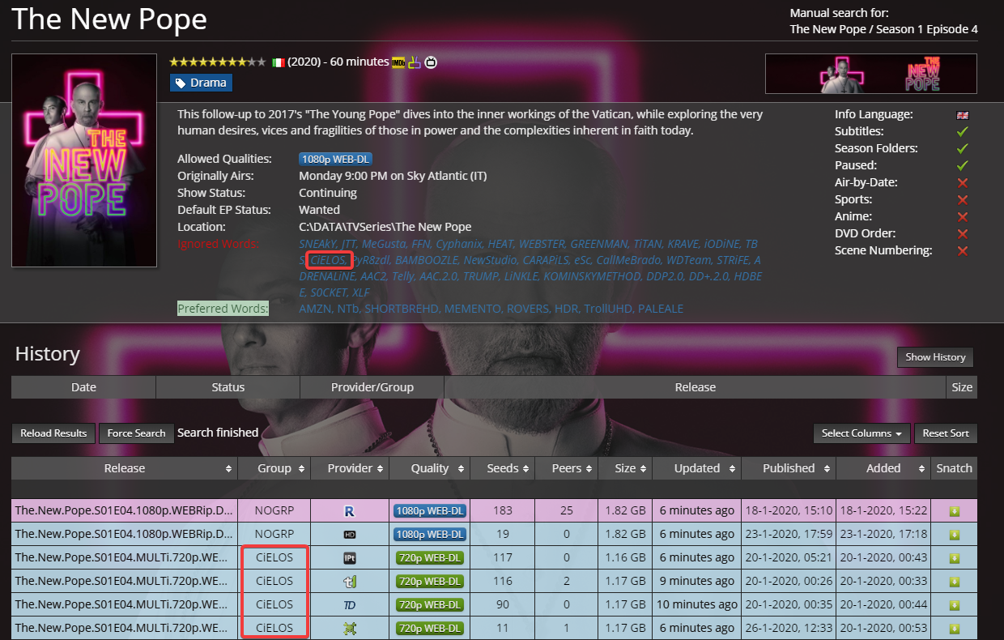This screenshot has width=1004, height=640.
Task: Snatch the CiELOS release with 11 seeds
Action: point(955,629)
